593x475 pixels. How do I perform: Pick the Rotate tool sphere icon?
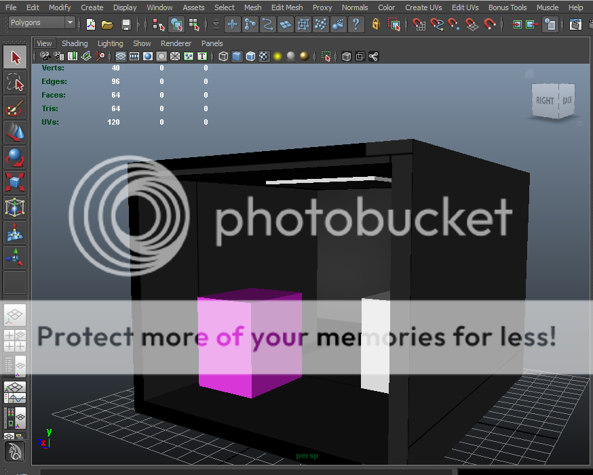tap(15, 157)
